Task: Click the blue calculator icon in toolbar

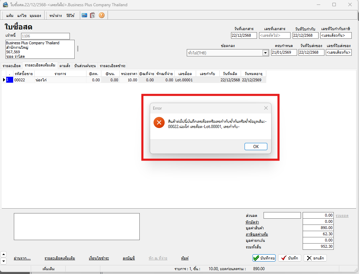Action: pyautogui.click(x=84, y=15)
